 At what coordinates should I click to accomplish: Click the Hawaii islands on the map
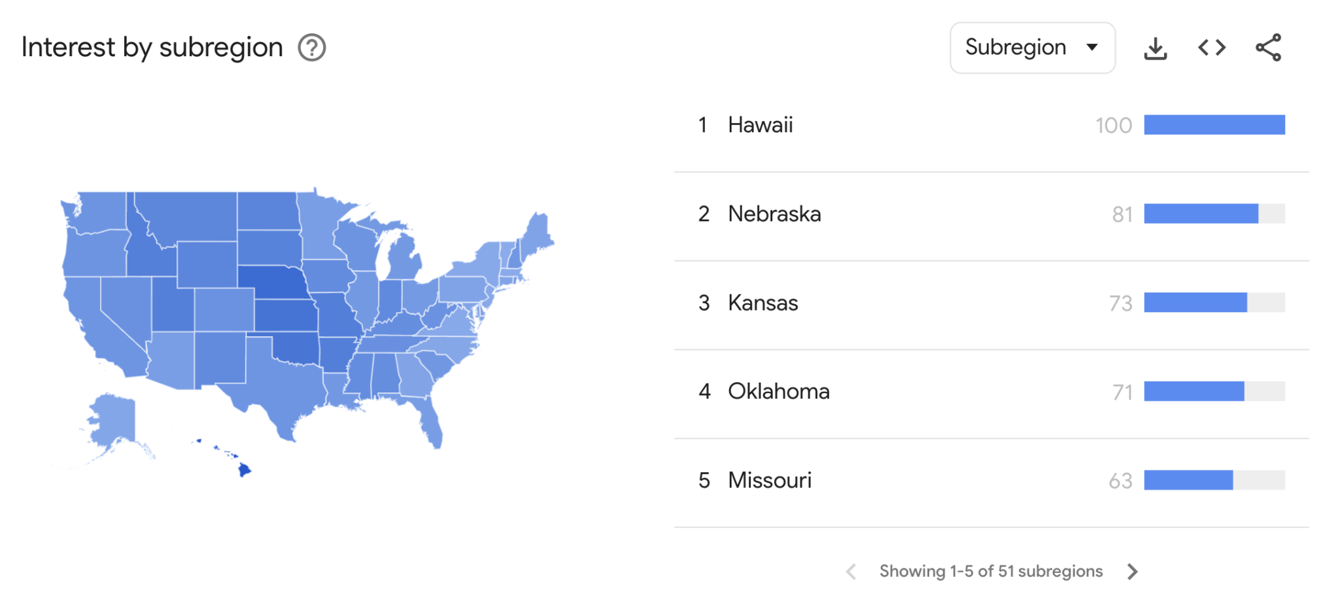(x=244, y=469)
